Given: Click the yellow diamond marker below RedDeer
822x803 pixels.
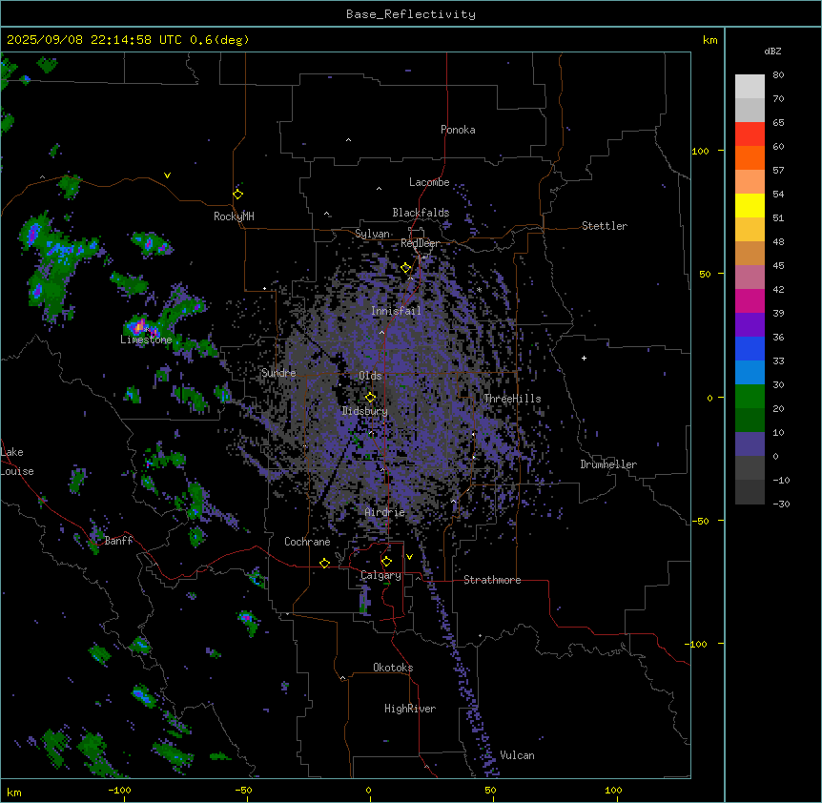Looking at the screenshot, I should pos(406,268).
